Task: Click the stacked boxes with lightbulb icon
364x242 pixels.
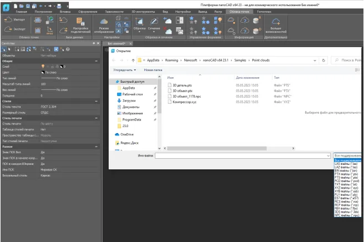Action: click(x=218, y=20)
